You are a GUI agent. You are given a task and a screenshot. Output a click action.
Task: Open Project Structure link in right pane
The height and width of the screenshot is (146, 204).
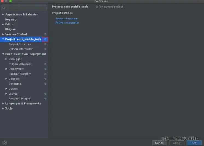[x=66, y=18]
